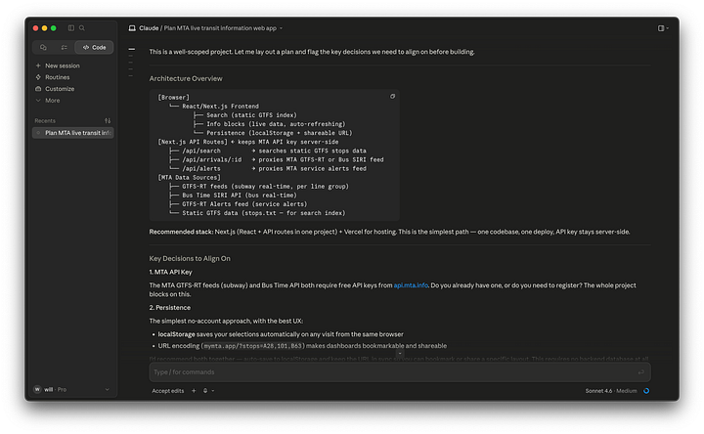Image resolution: width=704 pixels, height=434 pixels.
Task: Click the blue usage progress ring
Action: pyautogui.click(x=646, y=391)
